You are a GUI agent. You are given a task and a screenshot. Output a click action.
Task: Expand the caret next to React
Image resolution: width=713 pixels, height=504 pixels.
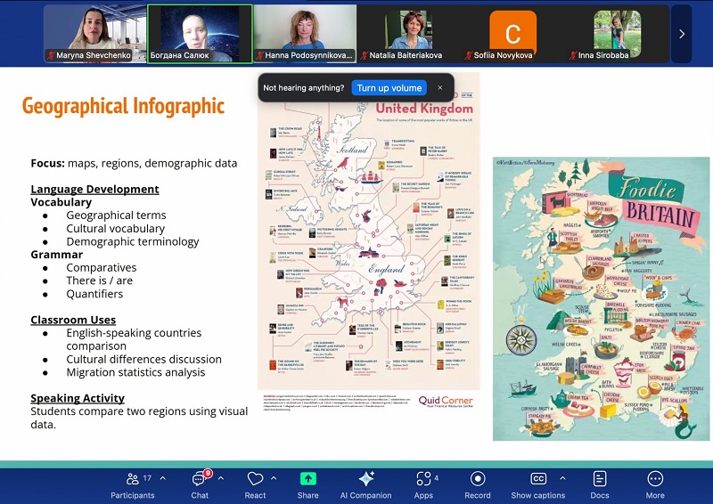pos(275,478)
